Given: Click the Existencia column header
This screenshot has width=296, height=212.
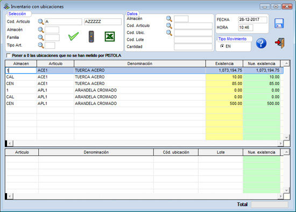Looking at the screenshot, I should (224, 63).
